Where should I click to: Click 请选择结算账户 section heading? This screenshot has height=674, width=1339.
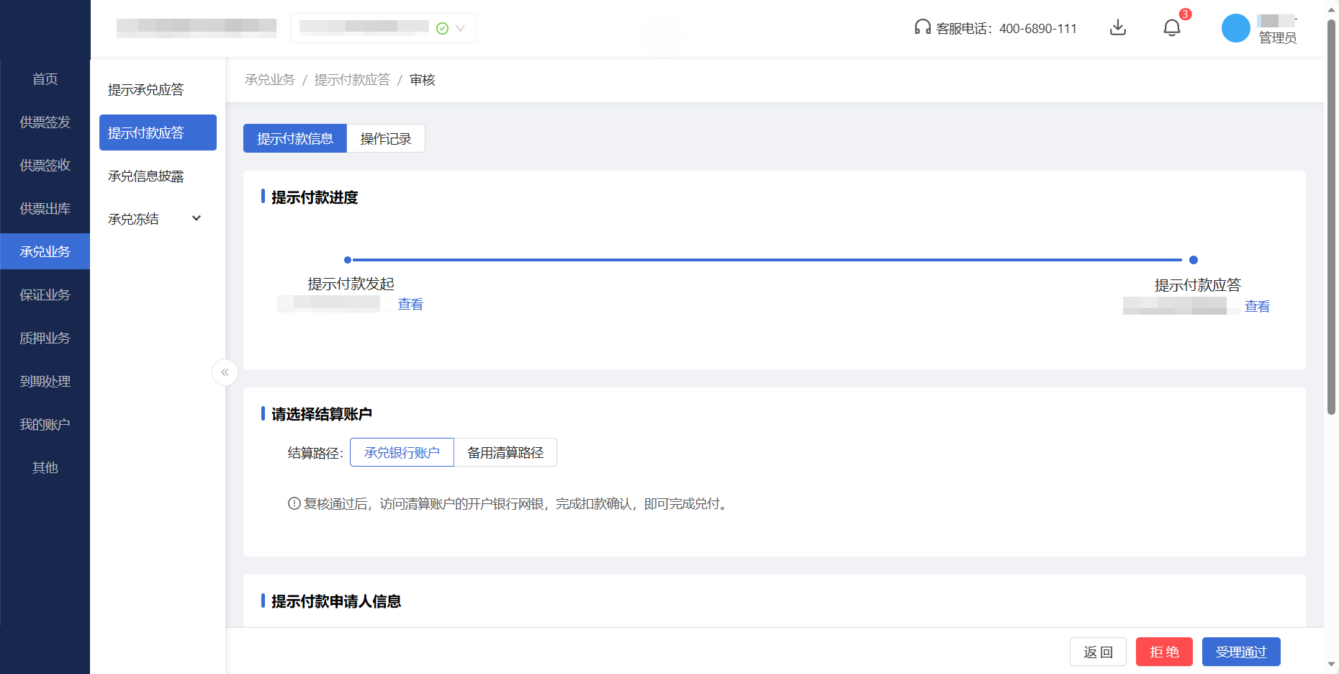click(321, 413)
